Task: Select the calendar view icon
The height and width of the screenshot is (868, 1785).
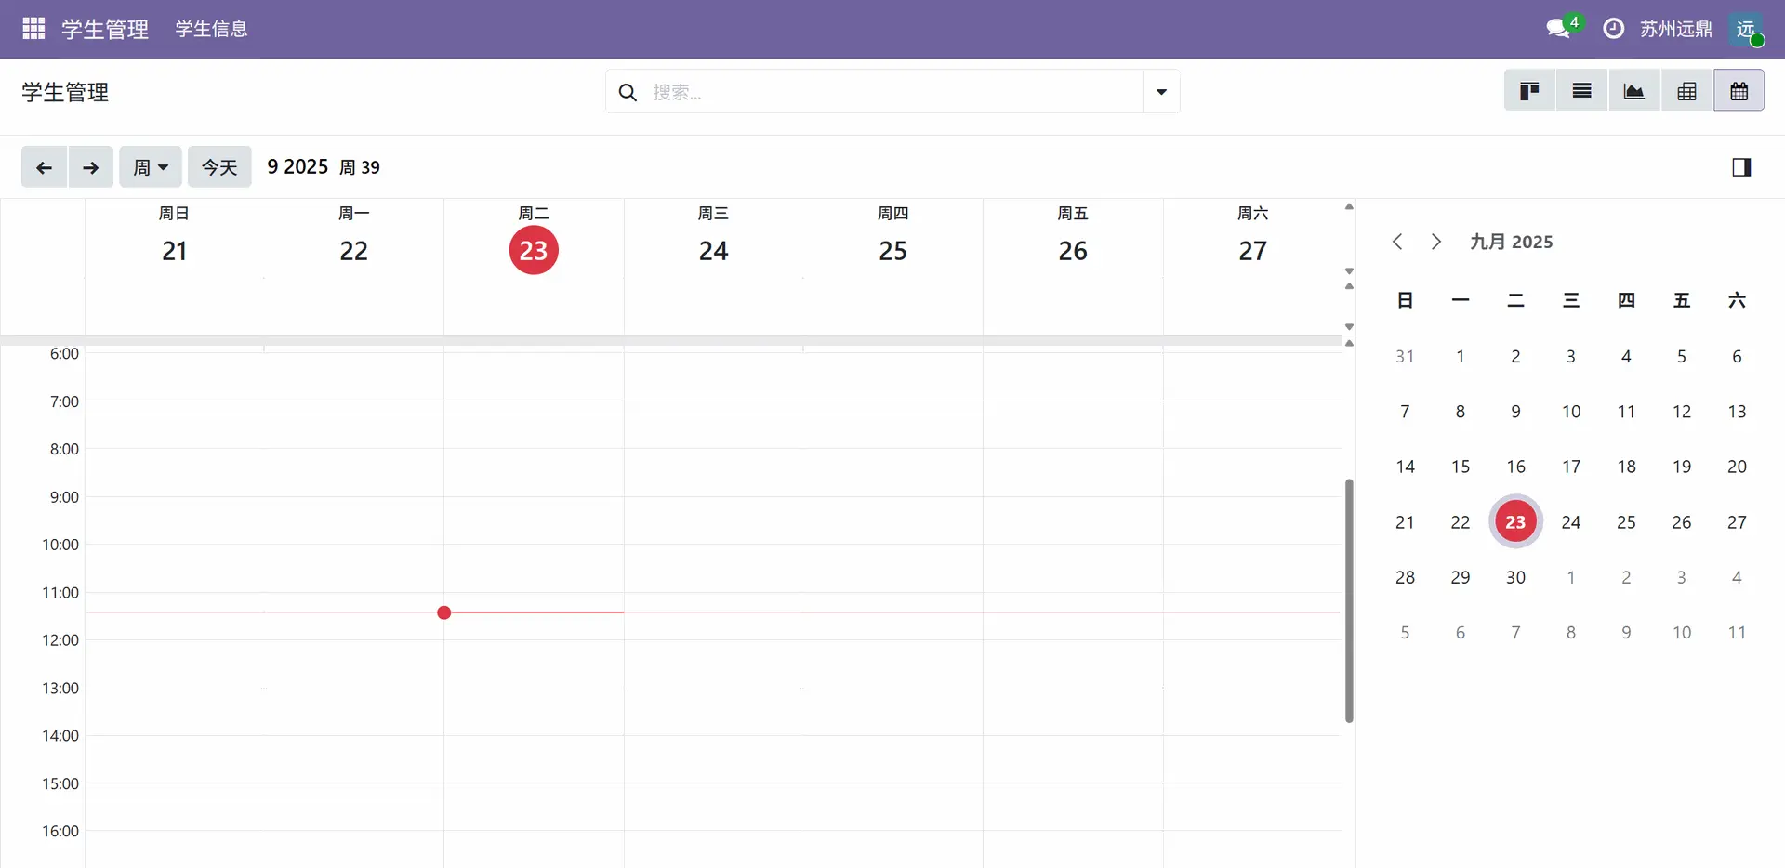Action: click(x=1739, y=91)
